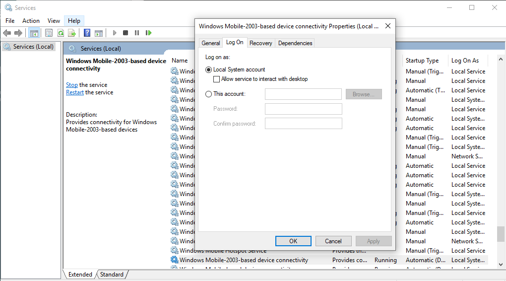Screen dimensions: 506x281
Task: Click OK in the properties dialog
Action: pos(293,241)
